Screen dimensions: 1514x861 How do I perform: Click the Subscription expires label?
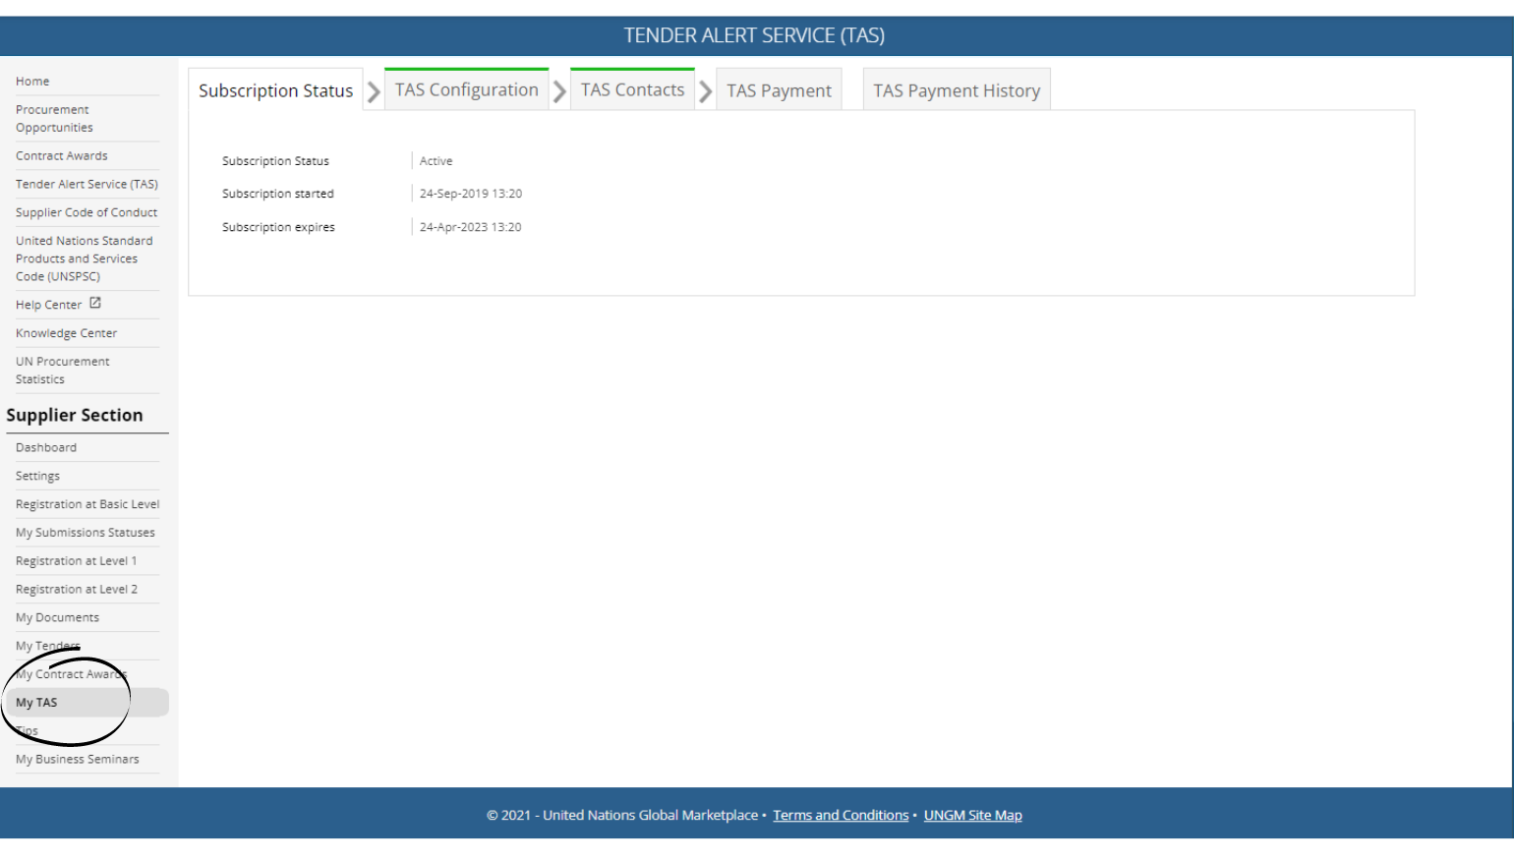coord(278,228)
